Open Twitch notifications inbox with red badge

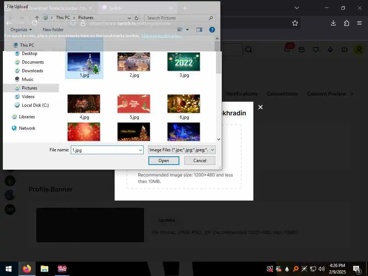[x=288, y=49]
